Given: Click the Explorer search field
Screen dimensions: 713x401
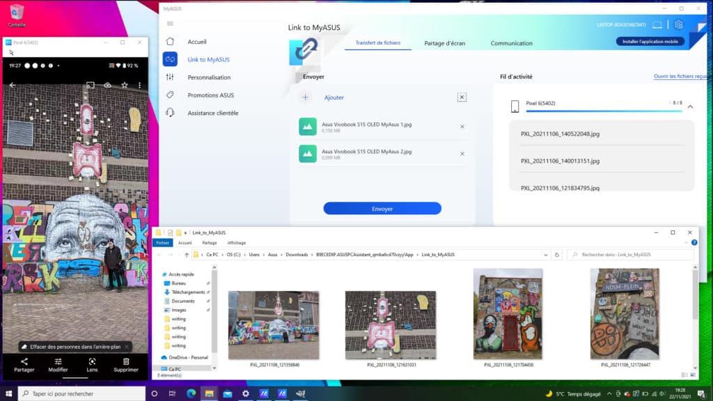Looking at the screenshot, I should tap(630, 255).
